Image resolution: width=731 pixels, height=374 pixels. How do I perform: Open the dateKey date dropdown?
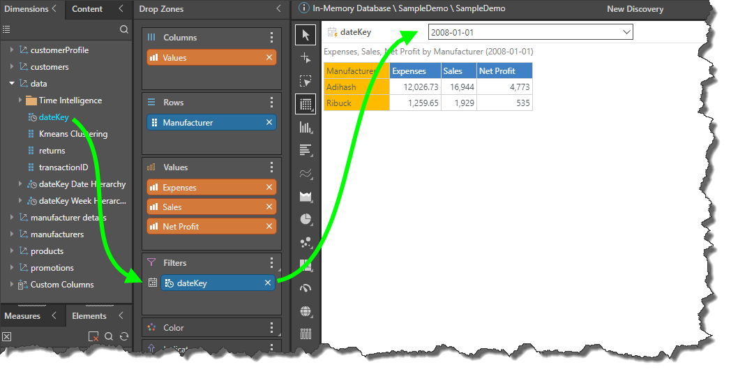(x=626, y=32)
